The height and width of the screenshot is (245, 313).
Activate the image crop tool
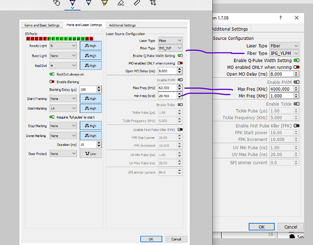[x=153, y=3]
